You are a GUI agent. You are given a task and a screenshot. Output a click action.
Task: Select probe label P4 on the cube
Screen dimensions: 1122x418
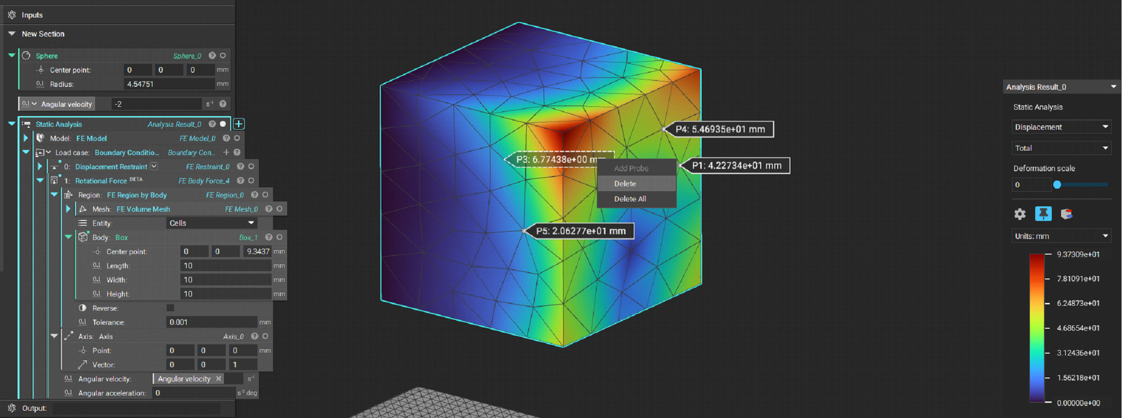pos(720,129)
